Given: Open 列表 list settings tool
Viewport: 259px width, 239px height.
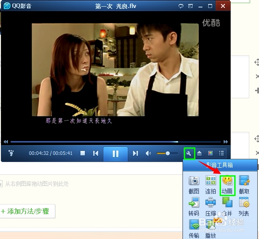Looking at the screenshot, I should (x=244, y=207).
